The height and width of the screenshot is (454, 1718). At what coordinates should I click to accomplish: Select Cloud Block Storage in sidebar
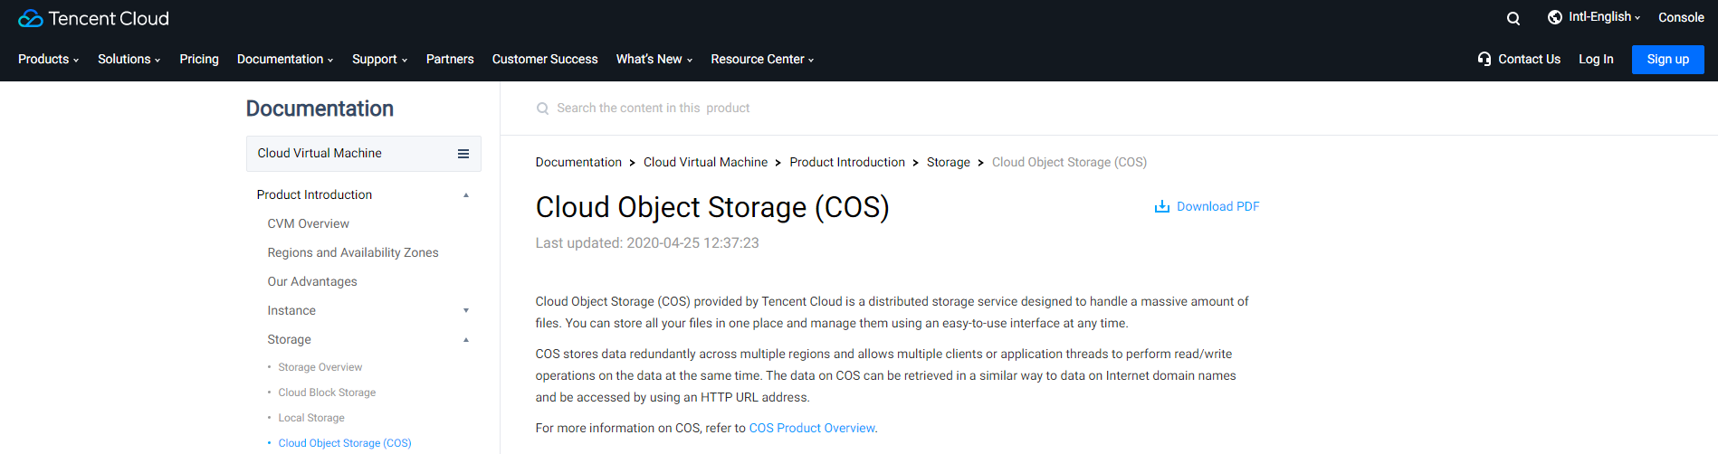point(327,393)
